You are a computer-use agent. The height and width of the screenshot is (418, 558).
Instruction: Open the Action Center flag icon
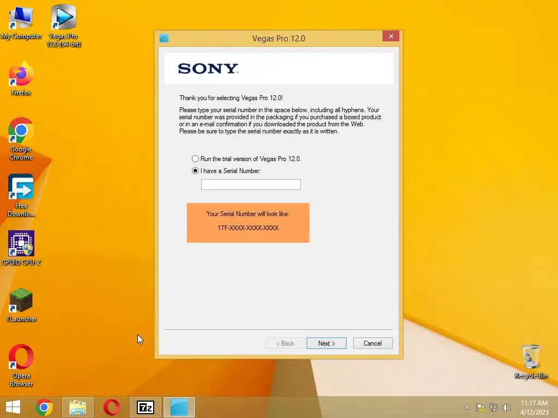(x=481, y=408)
